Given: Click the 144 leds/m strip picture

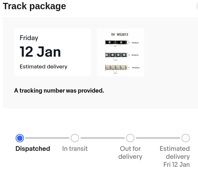Looking at the screenshot, I should coord(116,67).
